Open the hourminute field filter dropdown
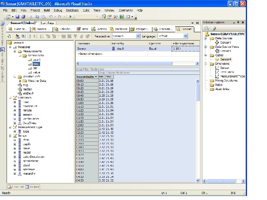267x200 pixels. 96,77
